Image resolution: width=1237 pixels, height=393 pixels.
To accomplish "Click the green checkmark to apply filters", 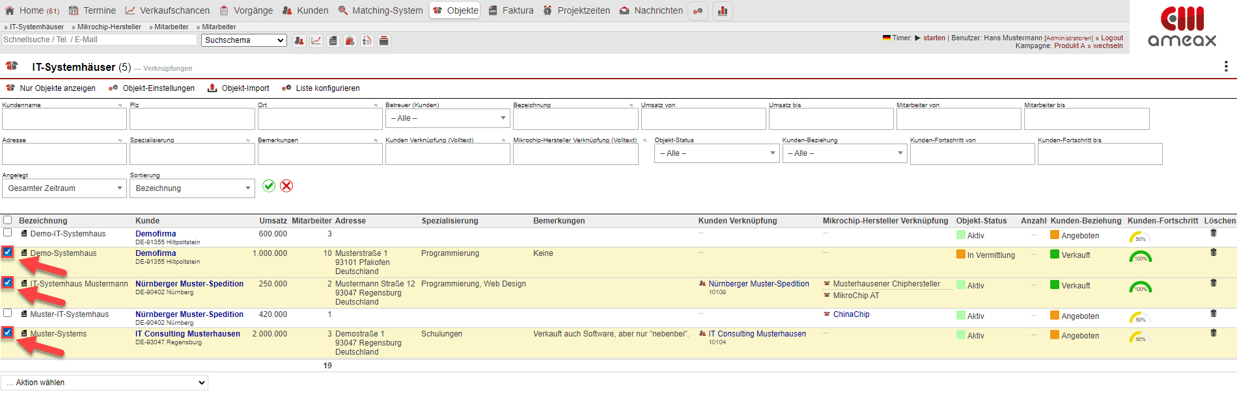I will (x=269, y=186).
